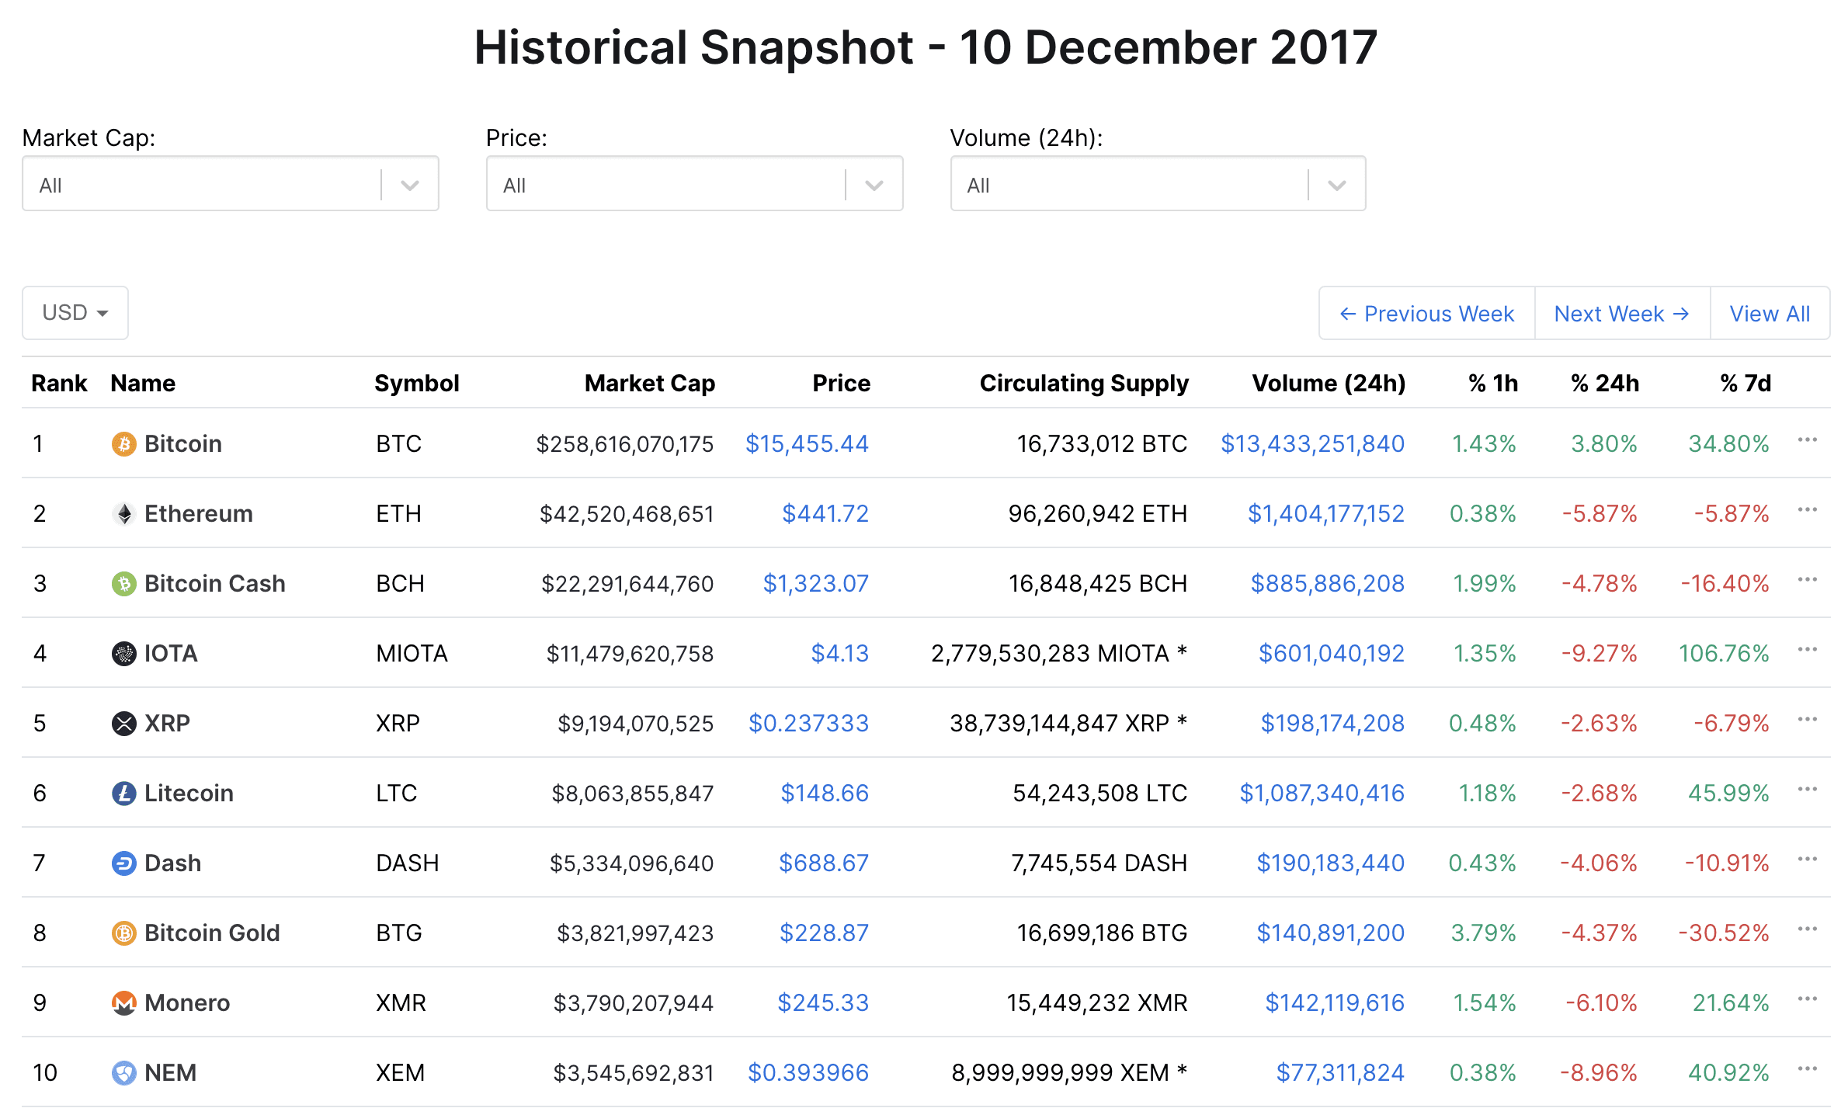Open the Volume (24h) filter dropdown

[1158, 184]
